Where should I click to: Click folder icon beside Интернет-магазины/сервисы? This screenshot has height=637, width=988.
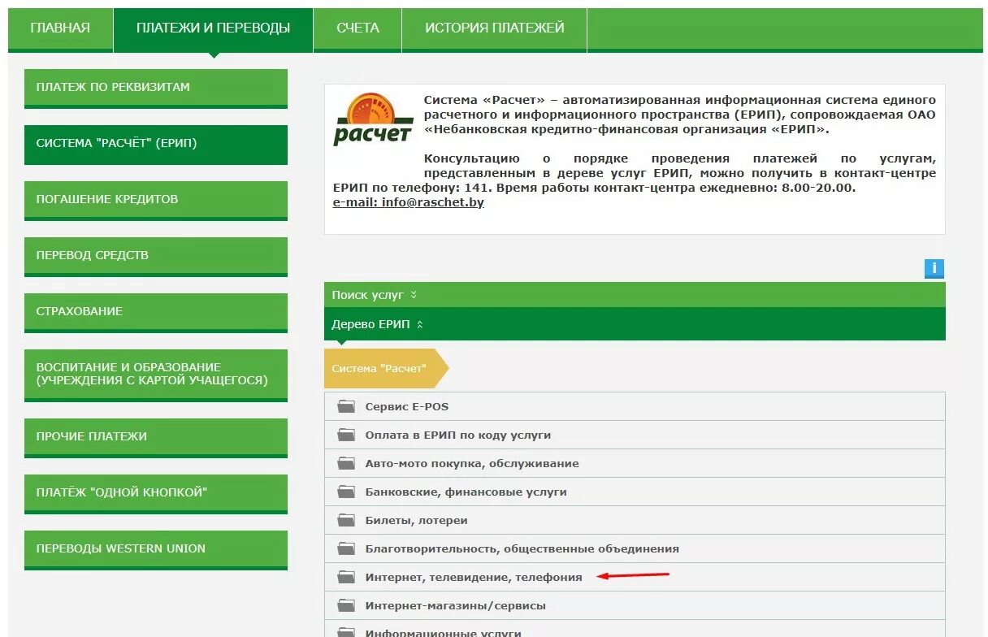[x=347, y=605]
